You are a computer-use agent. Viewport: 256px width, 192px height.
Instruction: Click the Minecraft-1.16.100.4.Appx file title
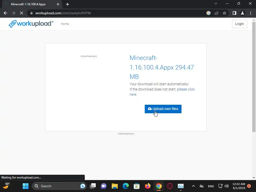162,67
